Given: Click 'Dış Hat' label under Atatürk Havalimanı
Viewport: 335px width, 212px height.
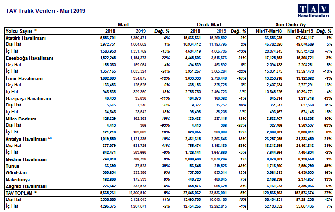Looking at the screenshot, I should tap(14, 44).
